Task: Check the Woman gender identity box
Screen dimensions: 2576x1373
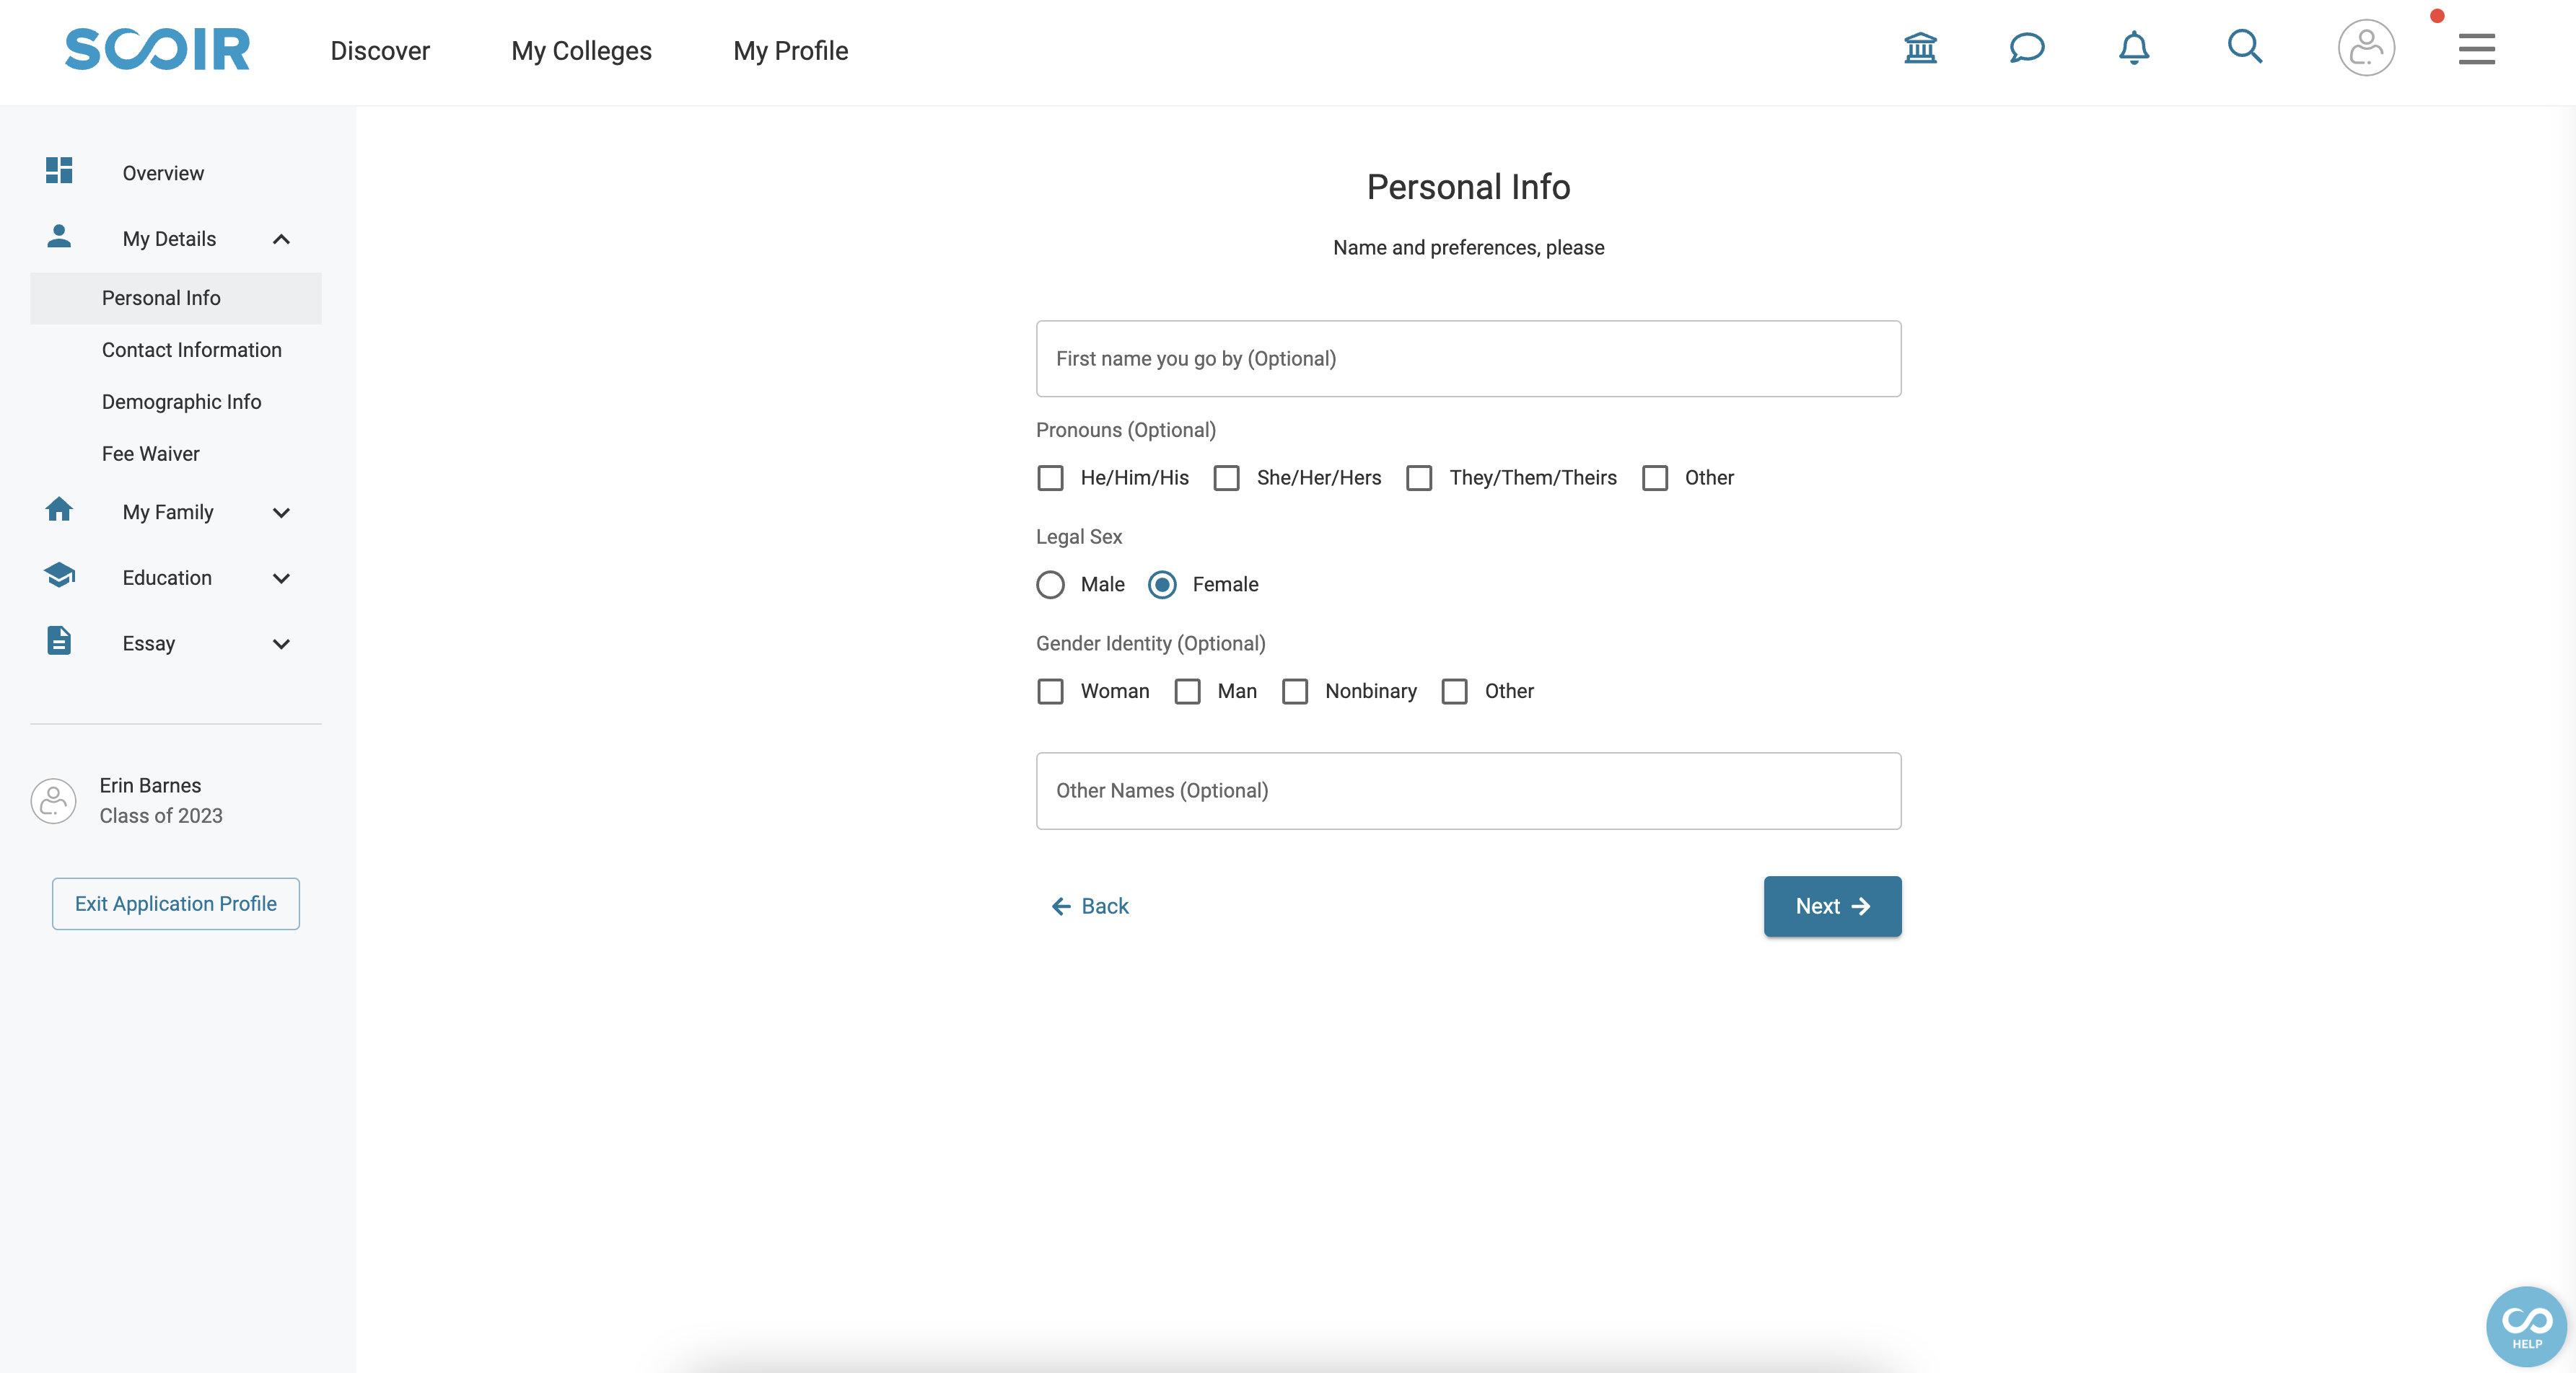Action: (x=1050, y=692)
